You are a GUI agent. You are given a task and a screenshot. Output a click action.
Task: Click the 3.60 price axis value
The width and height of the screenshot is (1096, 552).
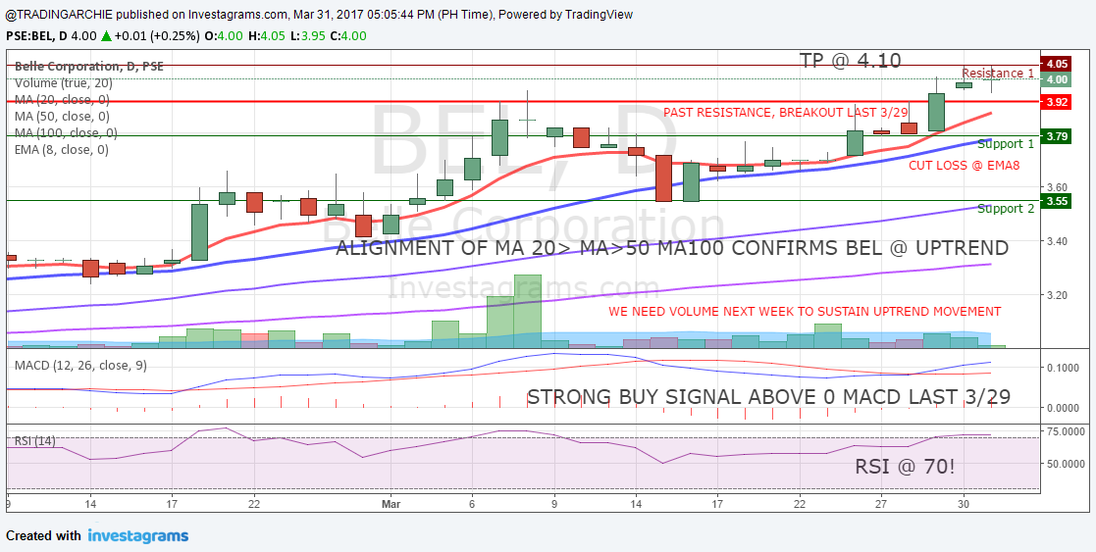click(x=1056, y=187)
